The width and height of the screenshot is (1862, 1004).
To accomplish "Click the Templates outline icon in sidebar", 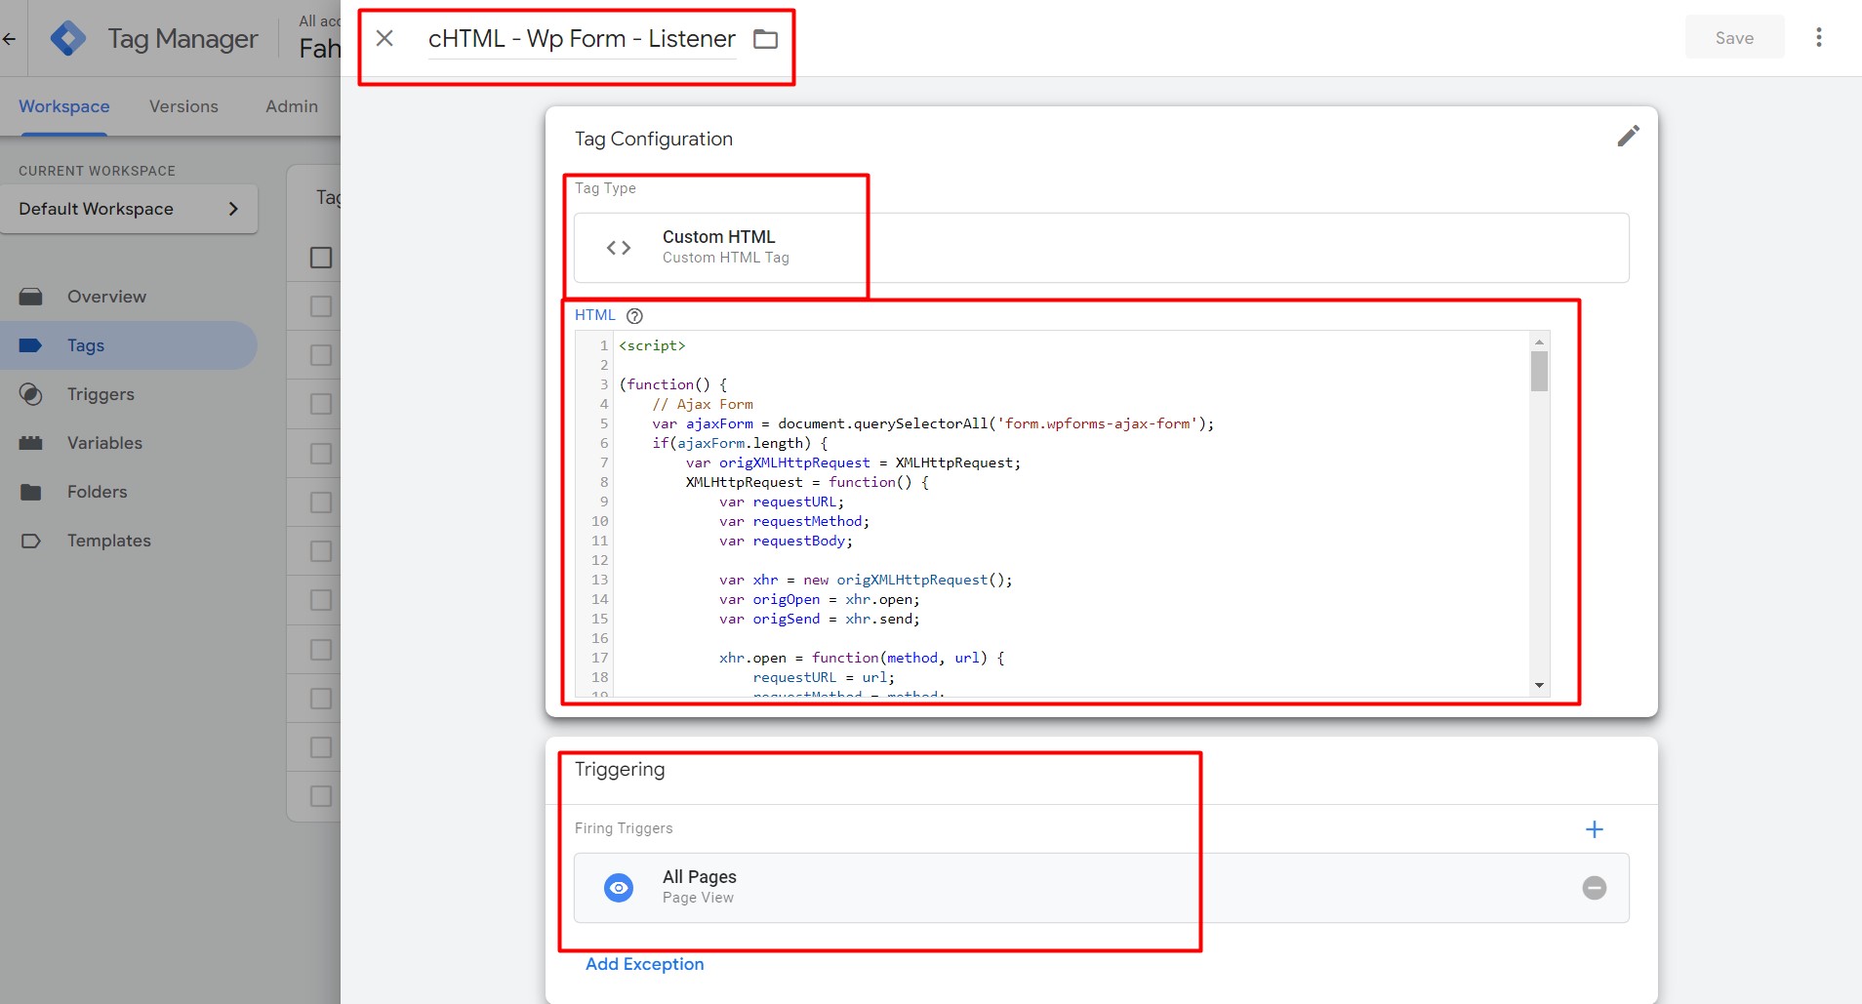I will pyautogui.click(x=31, y=541).
